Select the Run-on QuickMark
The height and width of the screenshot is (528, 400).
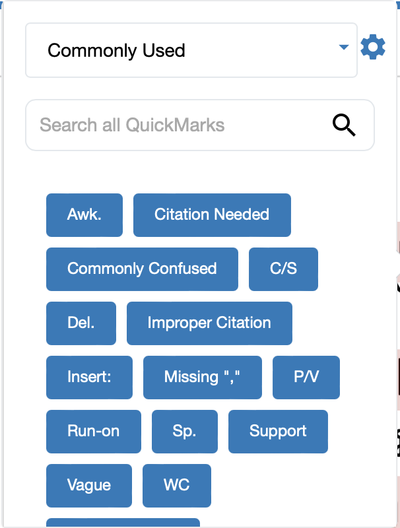pos(94,431)
